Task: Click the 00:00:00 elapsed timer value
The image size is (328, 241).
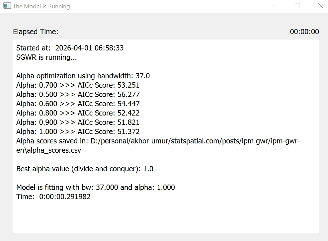Action: pos(304,32)
